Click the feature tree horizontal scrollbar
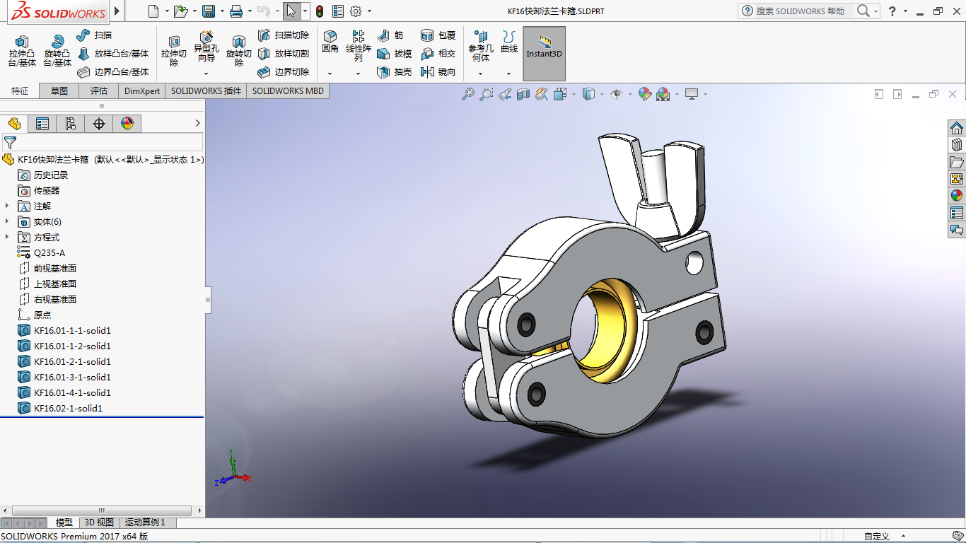This screenshot has width=966, height=543. [x=102, y=510]
